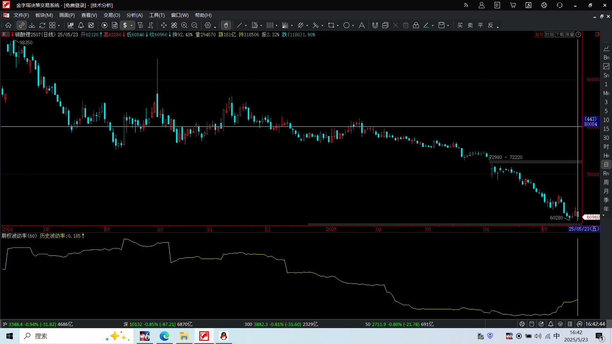The width and height of the screenshot is (612, 344).
Task: Click the sort order icon
Action: (x=151, y=25)
